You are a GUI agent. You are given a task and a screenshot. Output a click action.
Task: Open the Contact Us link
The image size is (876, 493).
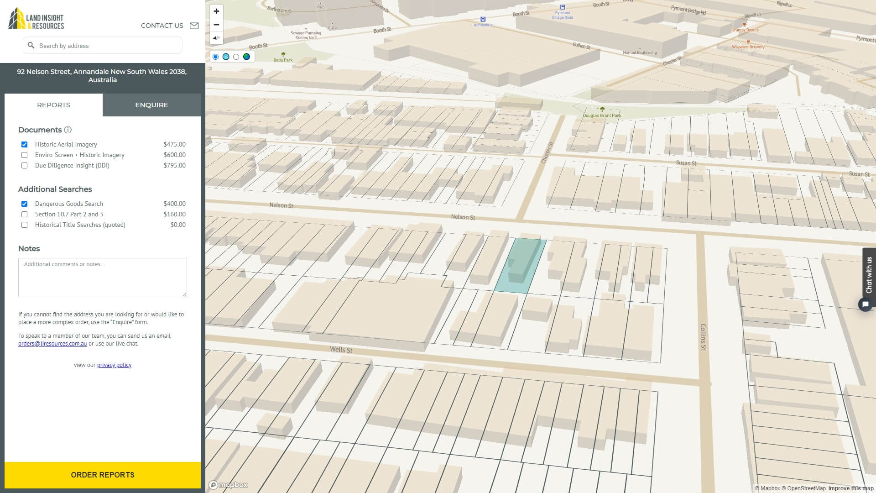[162, 26]
